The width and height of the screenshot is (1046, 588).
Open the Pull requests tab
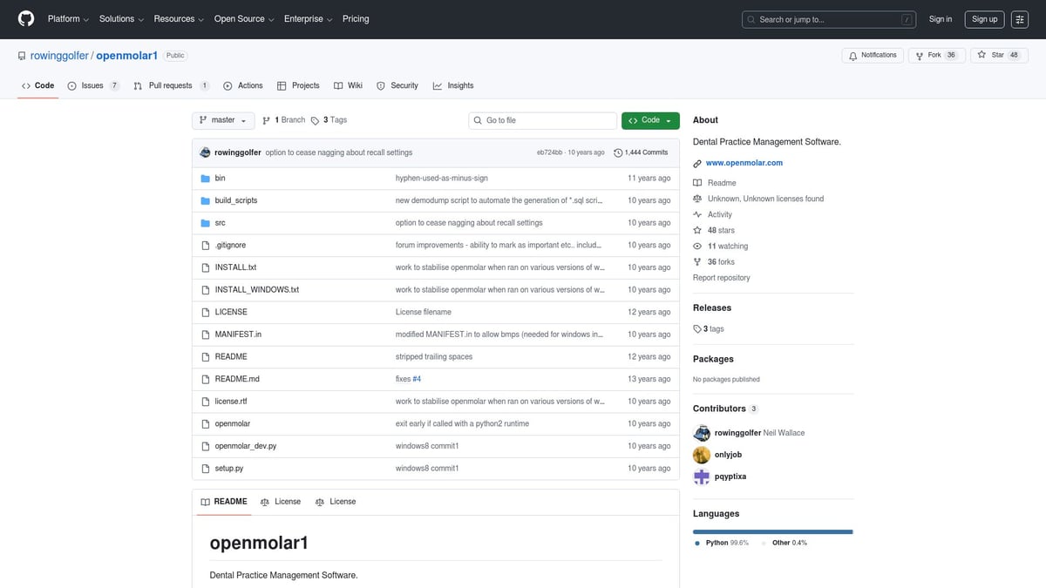click(170, 85)
